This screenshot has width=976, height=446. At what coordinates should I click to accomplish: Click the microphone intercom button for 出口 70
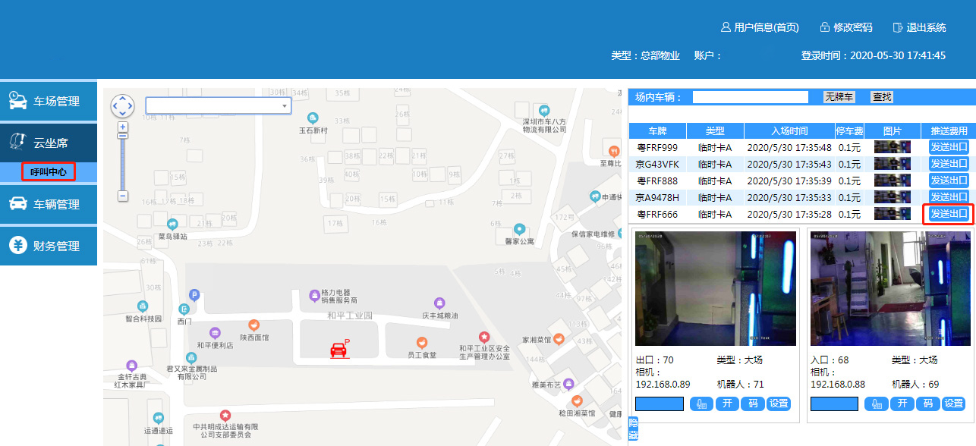[x=701, y=404]
